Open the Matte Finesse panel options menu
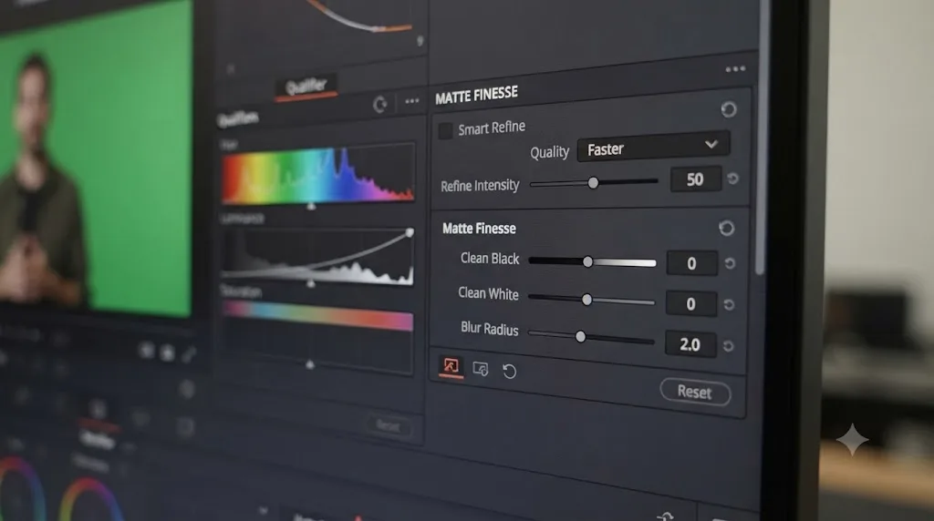This screenshot has height=521, width=934. [x=735, y=69]
